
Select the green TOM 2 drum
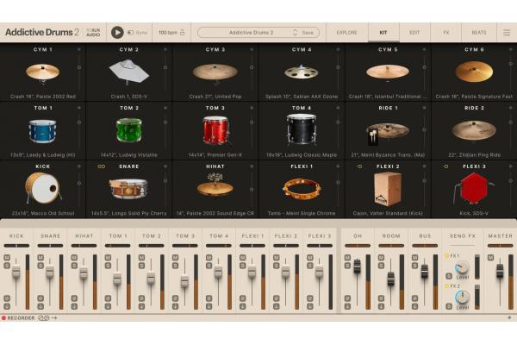coord(129,130)
